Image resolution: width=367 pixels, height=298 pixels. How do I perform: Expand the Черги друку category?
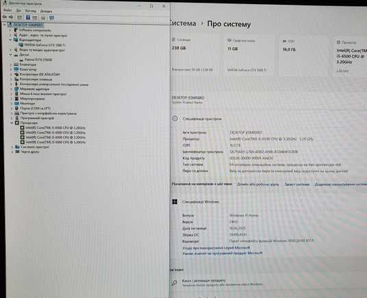(12, 151)
